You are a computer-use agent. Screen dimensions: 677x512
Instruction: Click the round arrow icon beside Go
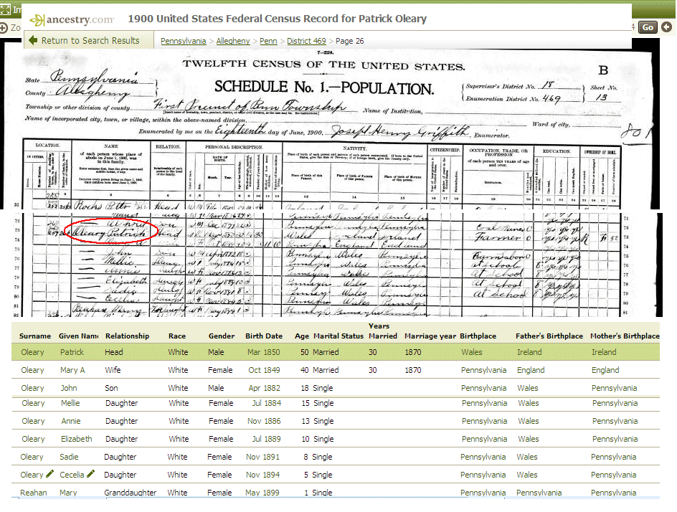(667, 27)
